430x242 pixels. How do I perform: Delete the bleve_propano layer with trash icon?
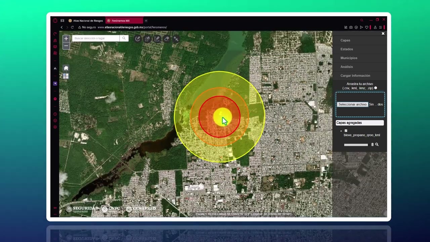click(x=372, y=145)
